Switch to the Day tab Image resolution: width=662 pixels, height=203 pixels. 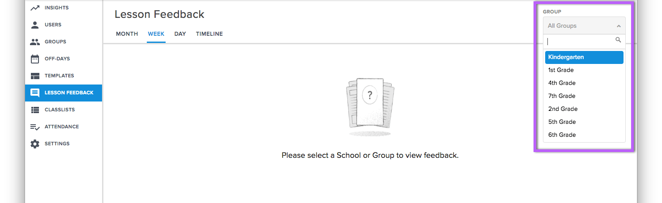pos(180,34)
